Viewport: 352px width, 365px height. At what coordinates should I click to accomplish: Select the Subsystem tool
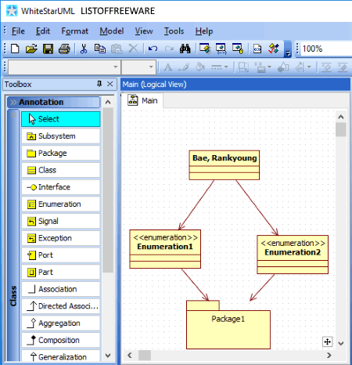[x=61, y=136]
